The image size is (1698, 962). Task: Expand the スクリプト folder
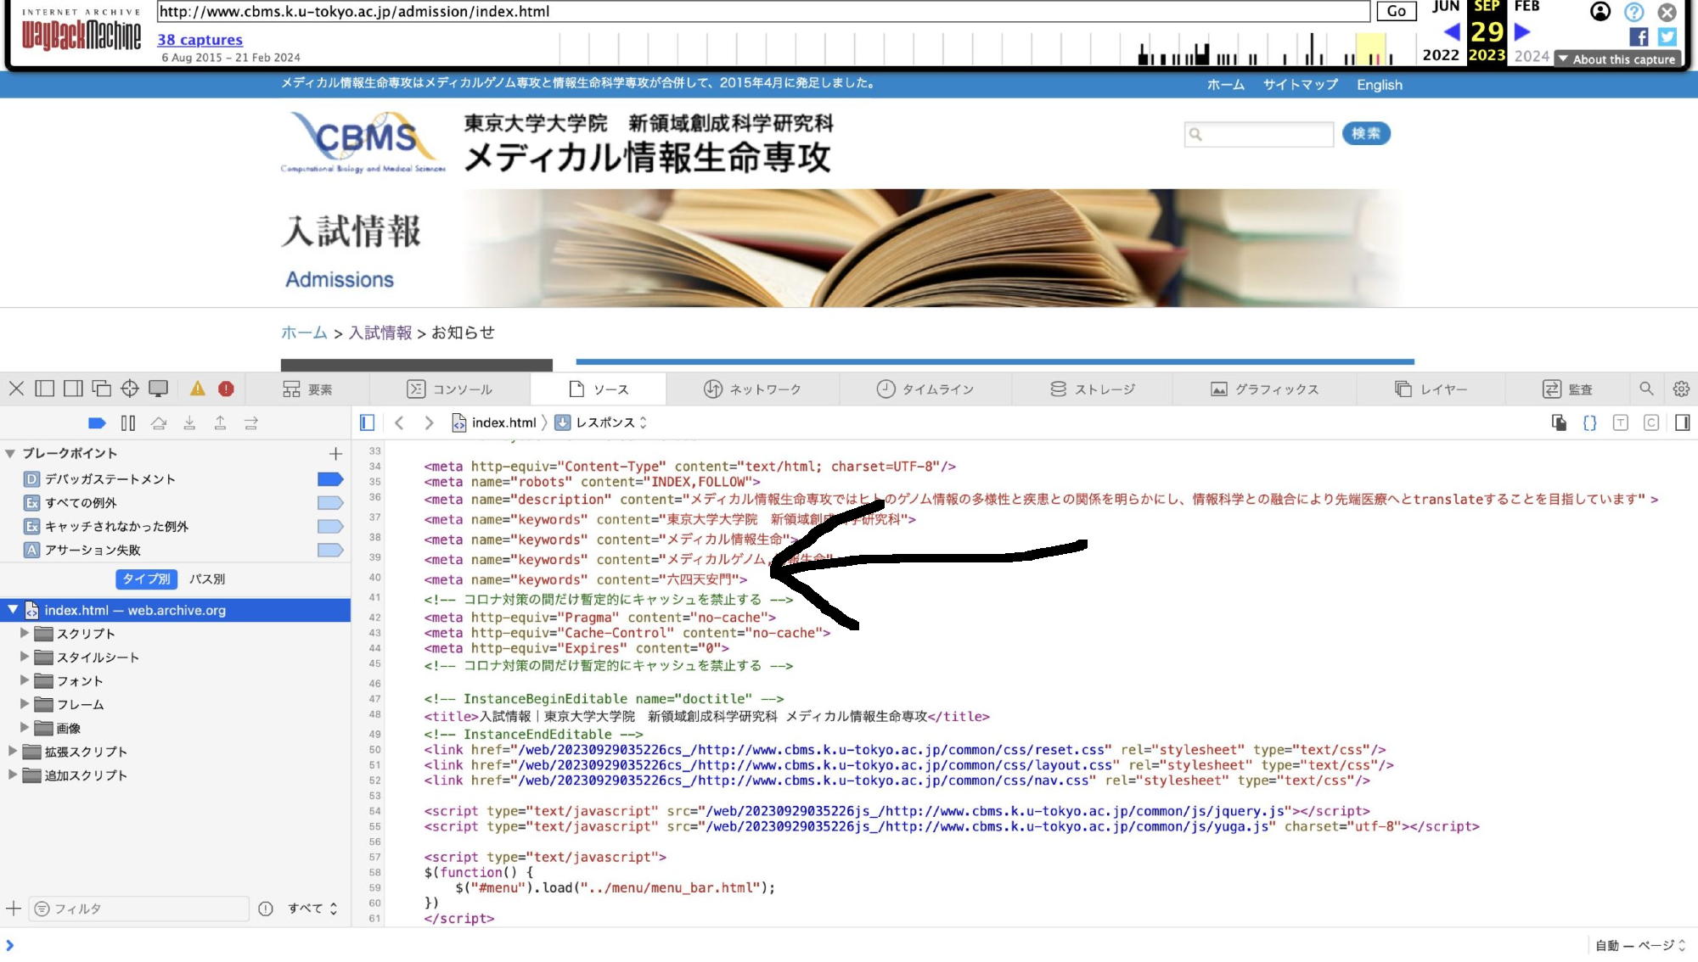pyautogui.click(x=25, y=634)
